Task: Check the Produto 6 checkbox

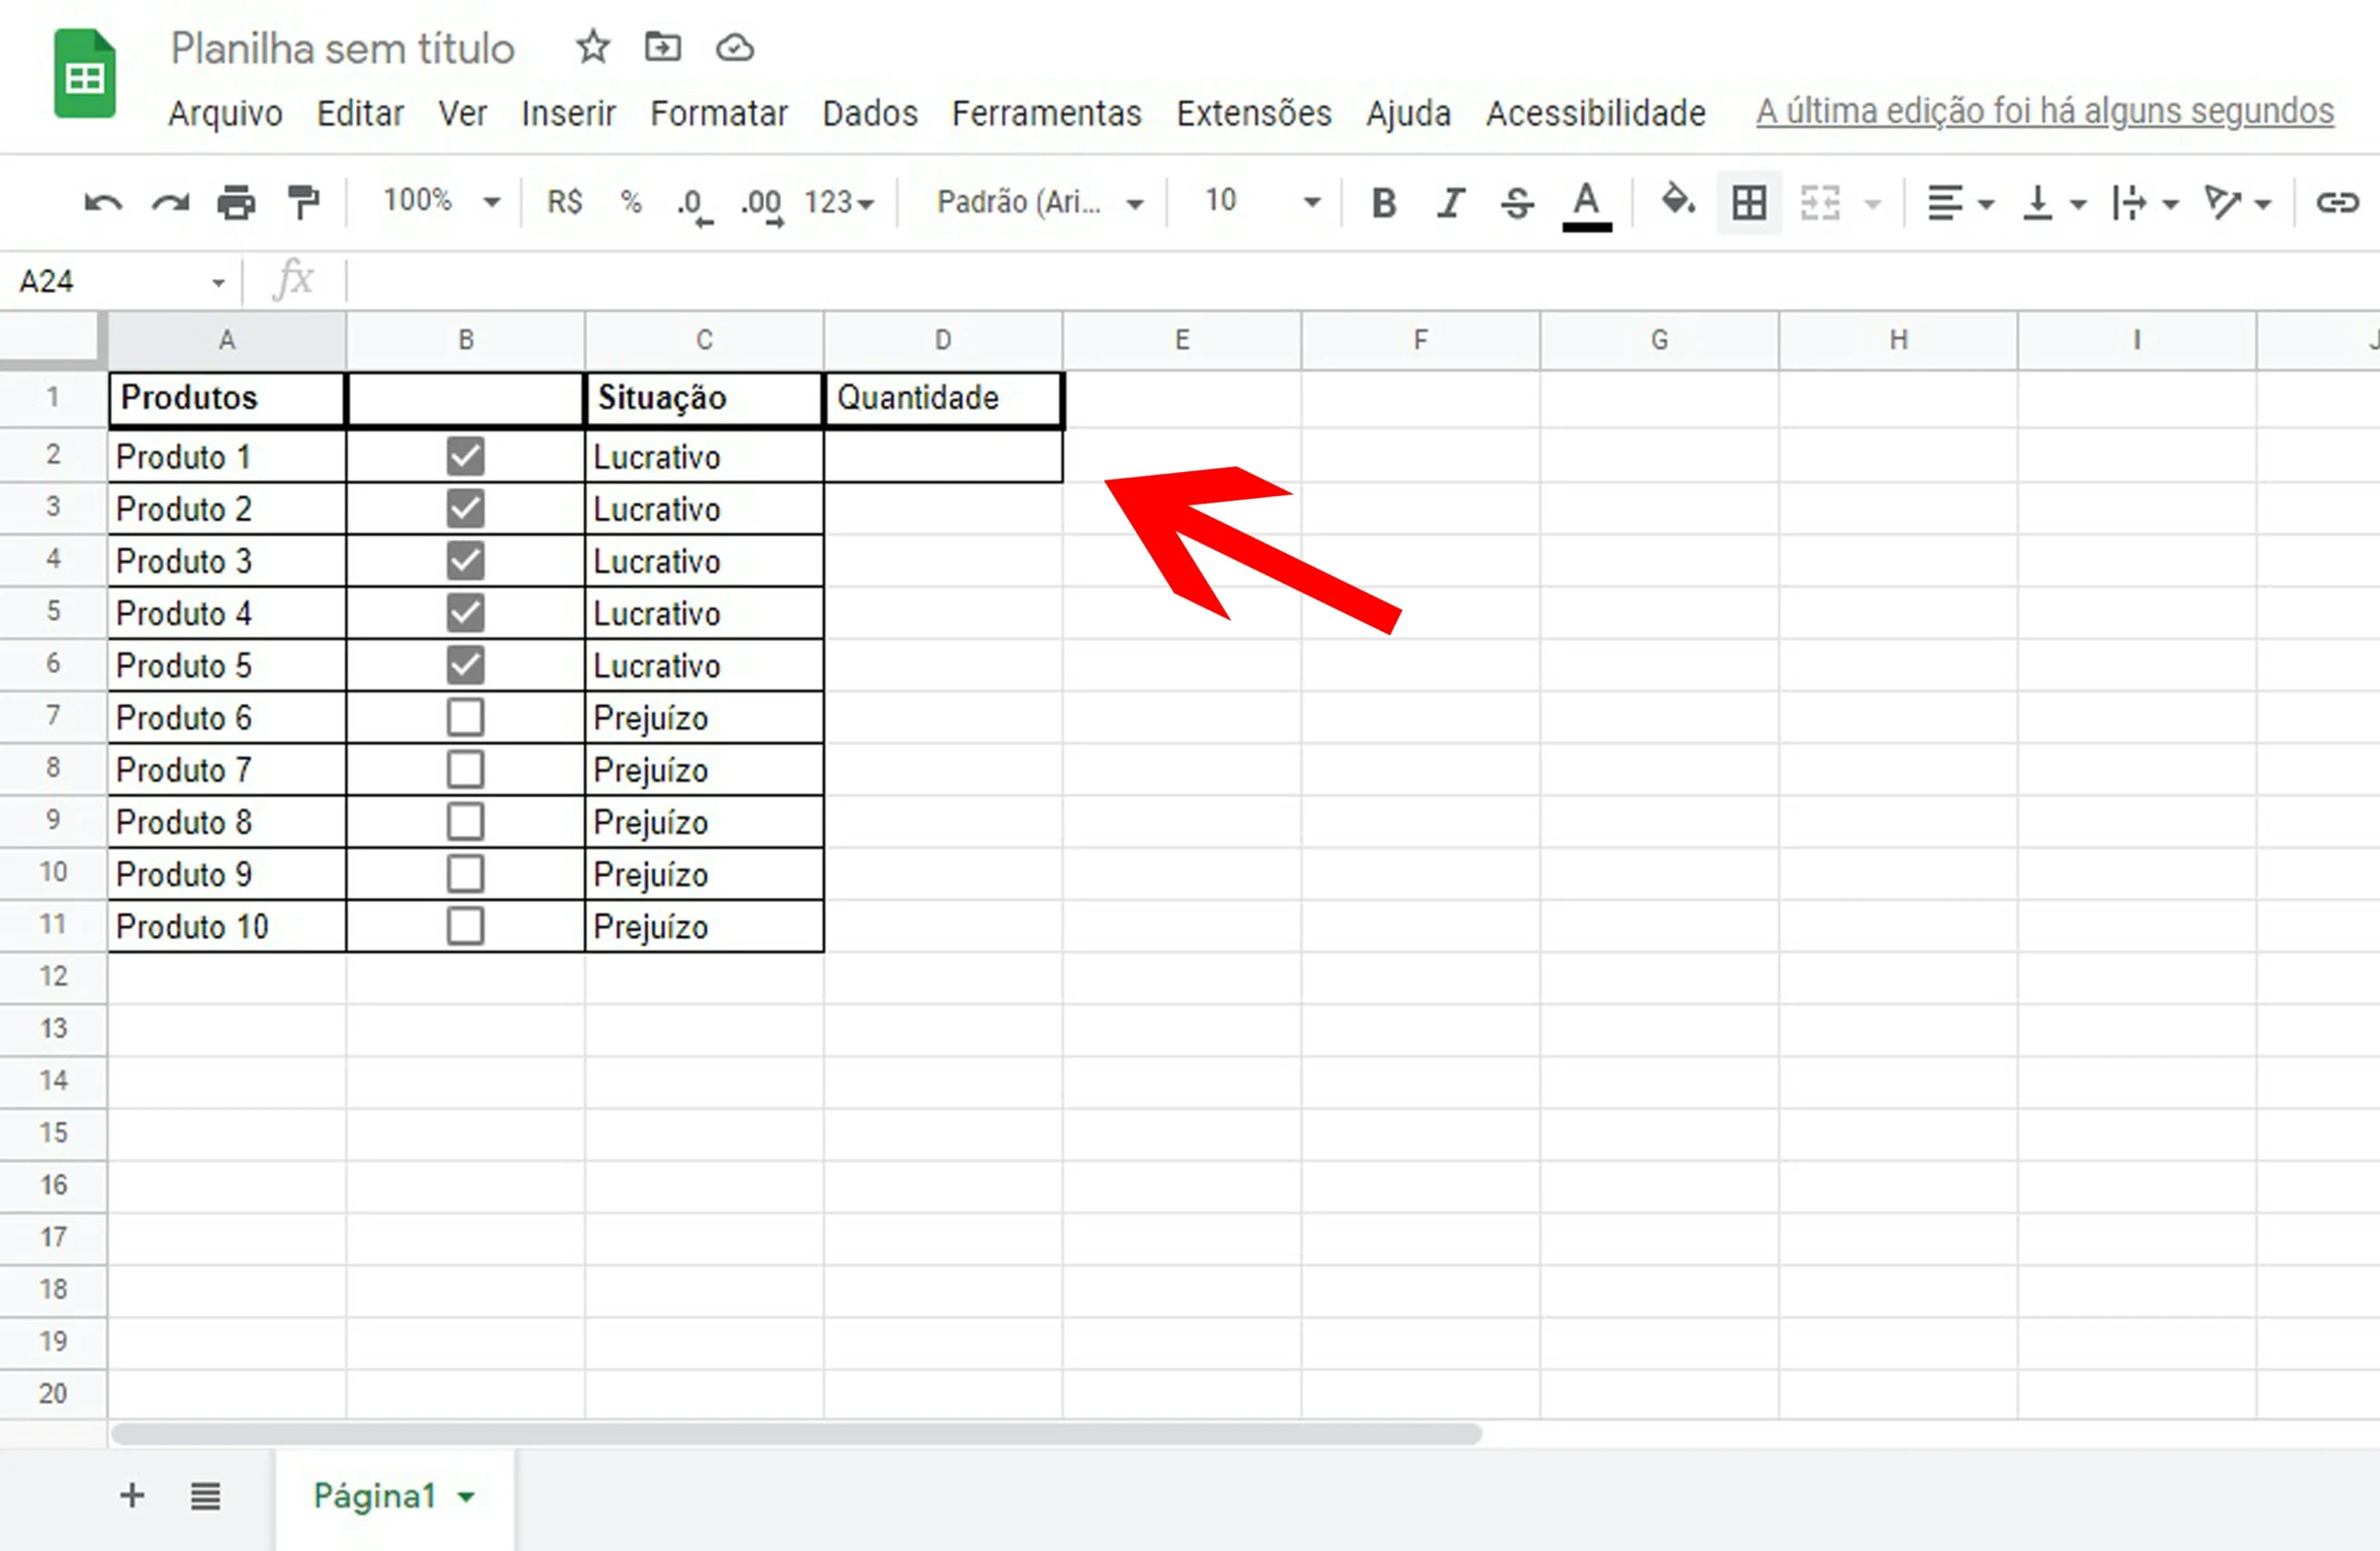Action: pos(466,717)
